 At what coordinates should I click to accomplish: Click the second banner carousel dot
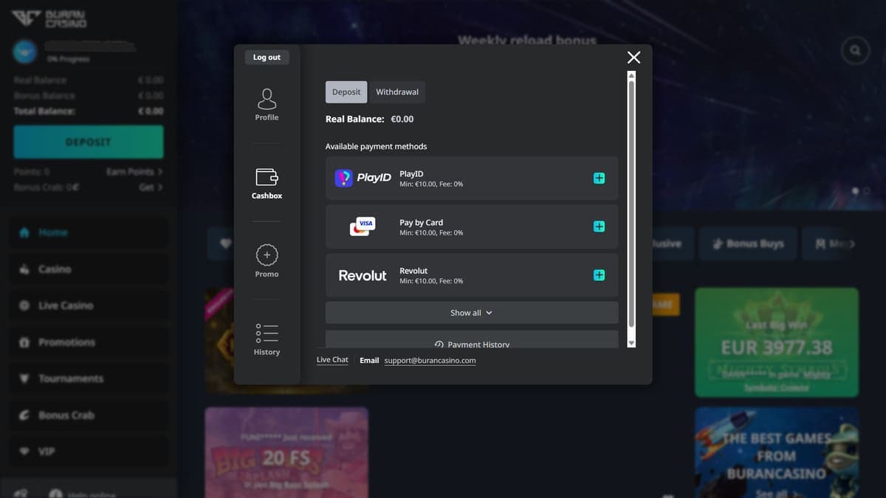point(867,191)
